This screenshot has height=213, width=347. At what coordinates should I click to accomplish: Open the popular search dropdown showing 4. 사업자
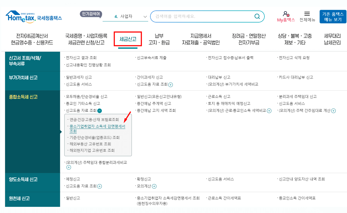click(126, 16)
